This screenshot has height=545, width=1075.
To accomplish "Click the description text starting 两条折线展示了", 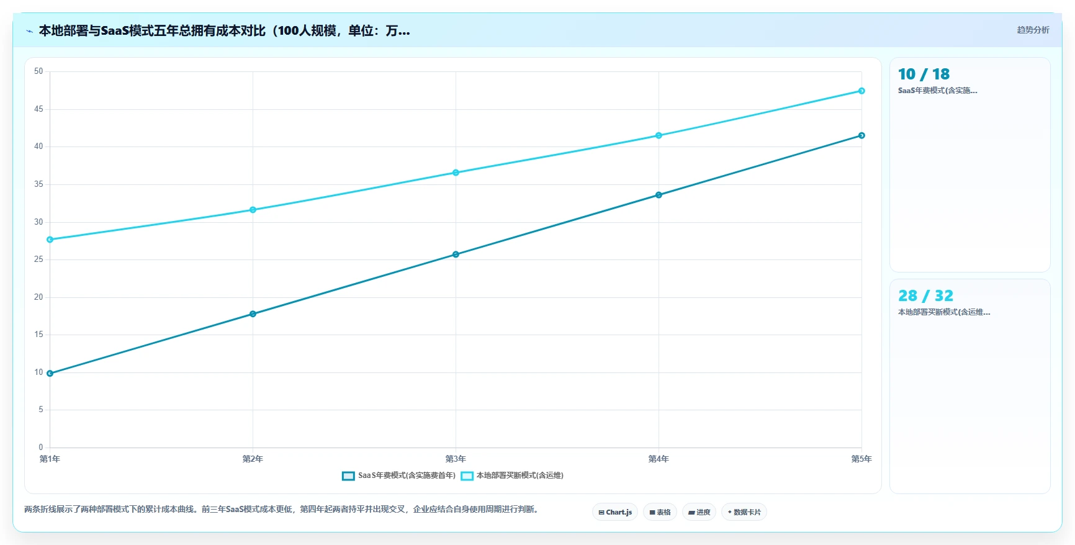I will pos(282,510).
